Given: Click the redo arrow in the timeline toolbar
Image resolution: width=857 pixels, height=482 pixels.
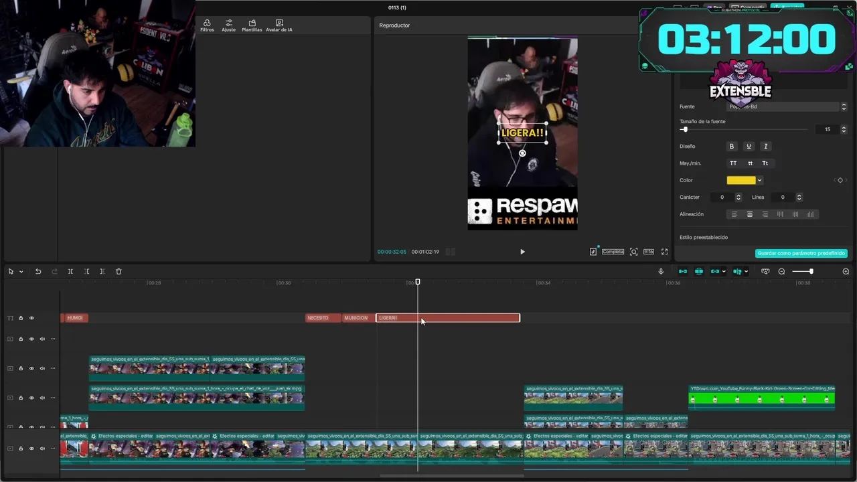Looking at the screenshot, I should [x=54, y=271].
